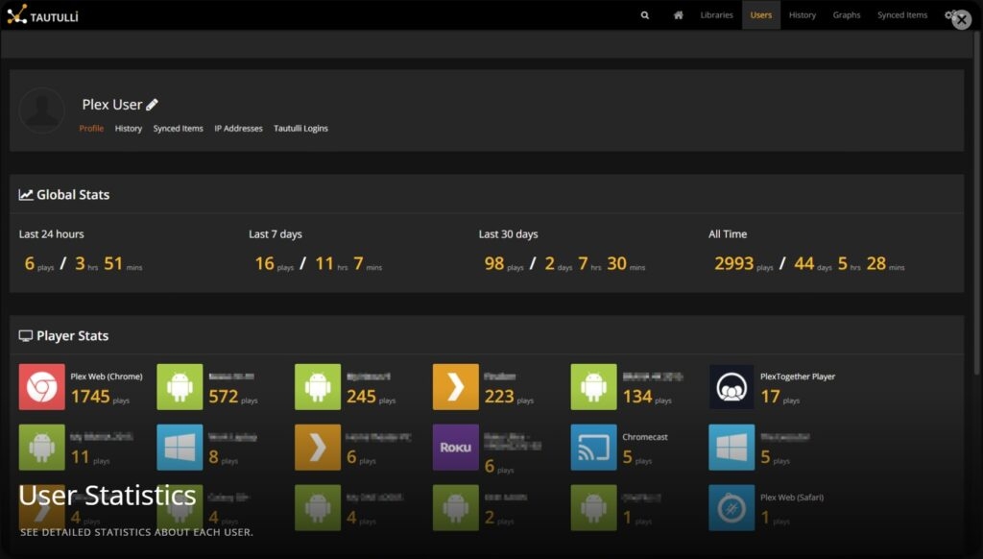The width and height of the screenshot is (983, 559).
Task: Open the Graphs page
Action: tap(847, 15)
